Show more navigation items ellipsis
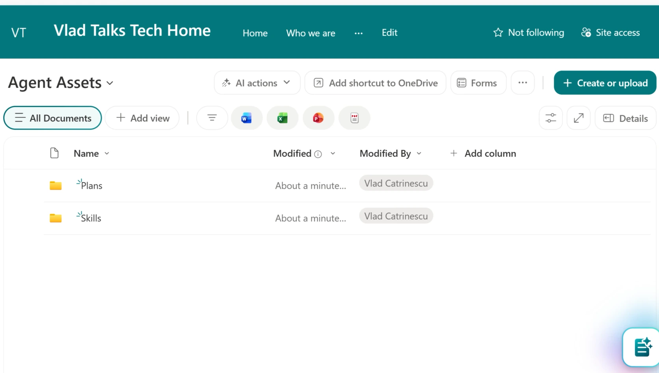 (x=358, y=33)
